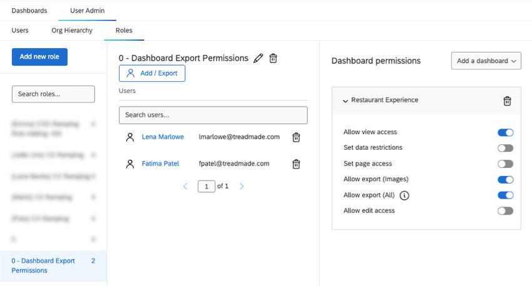Open Lena Marlowe's user link

tap(163, 137)
